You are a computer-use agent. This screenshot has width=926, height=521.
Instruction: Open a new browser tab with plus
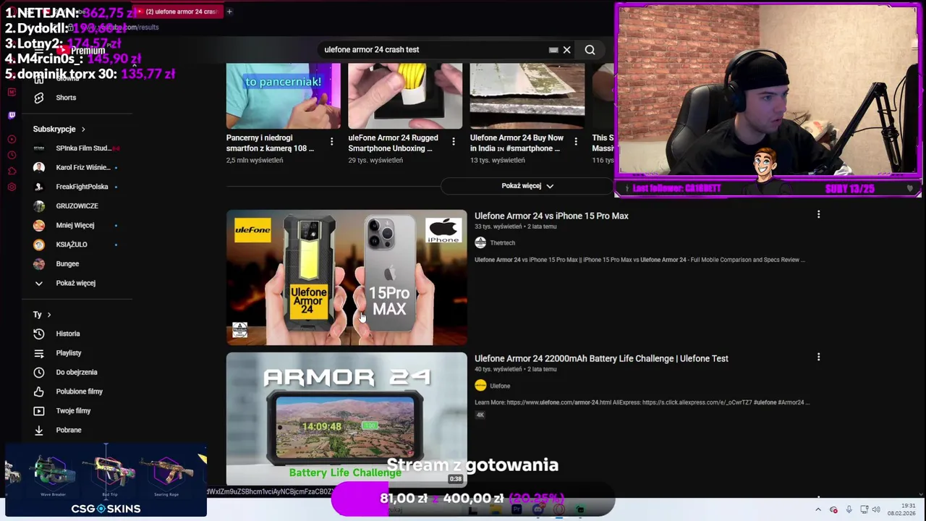[x=229, y=12]
